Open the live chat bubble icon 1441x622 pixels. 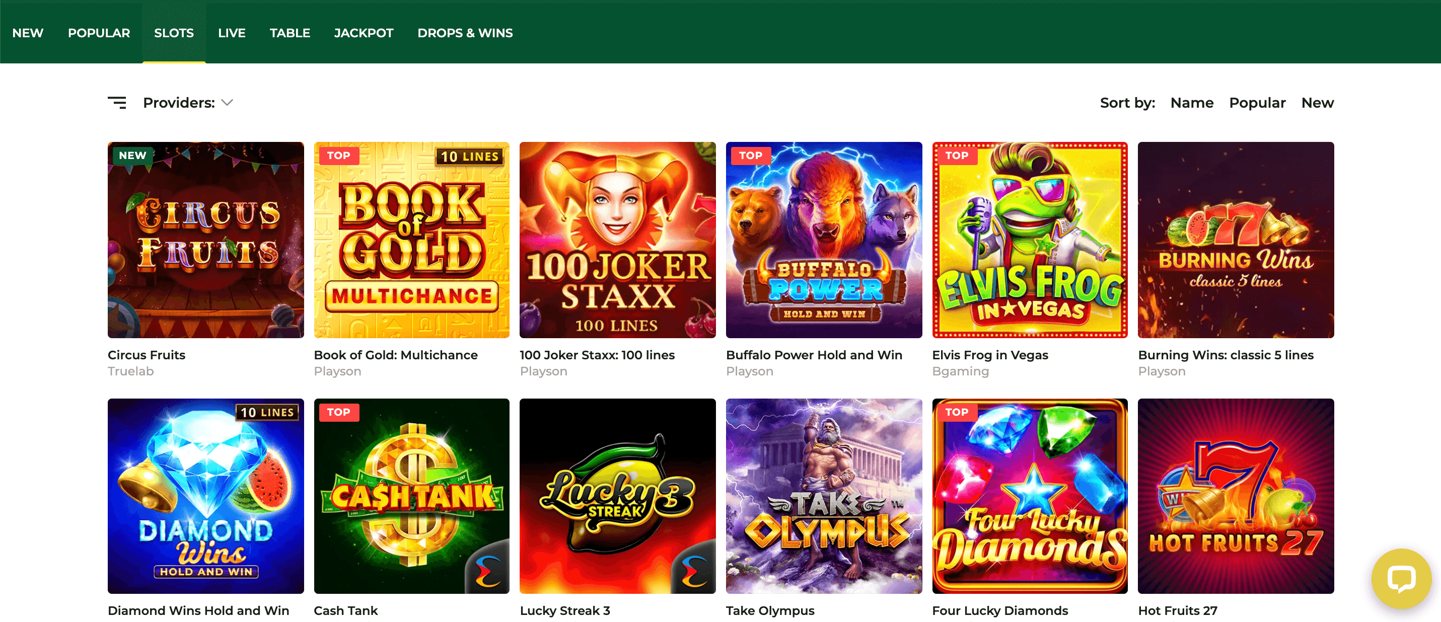[1401, 578]
